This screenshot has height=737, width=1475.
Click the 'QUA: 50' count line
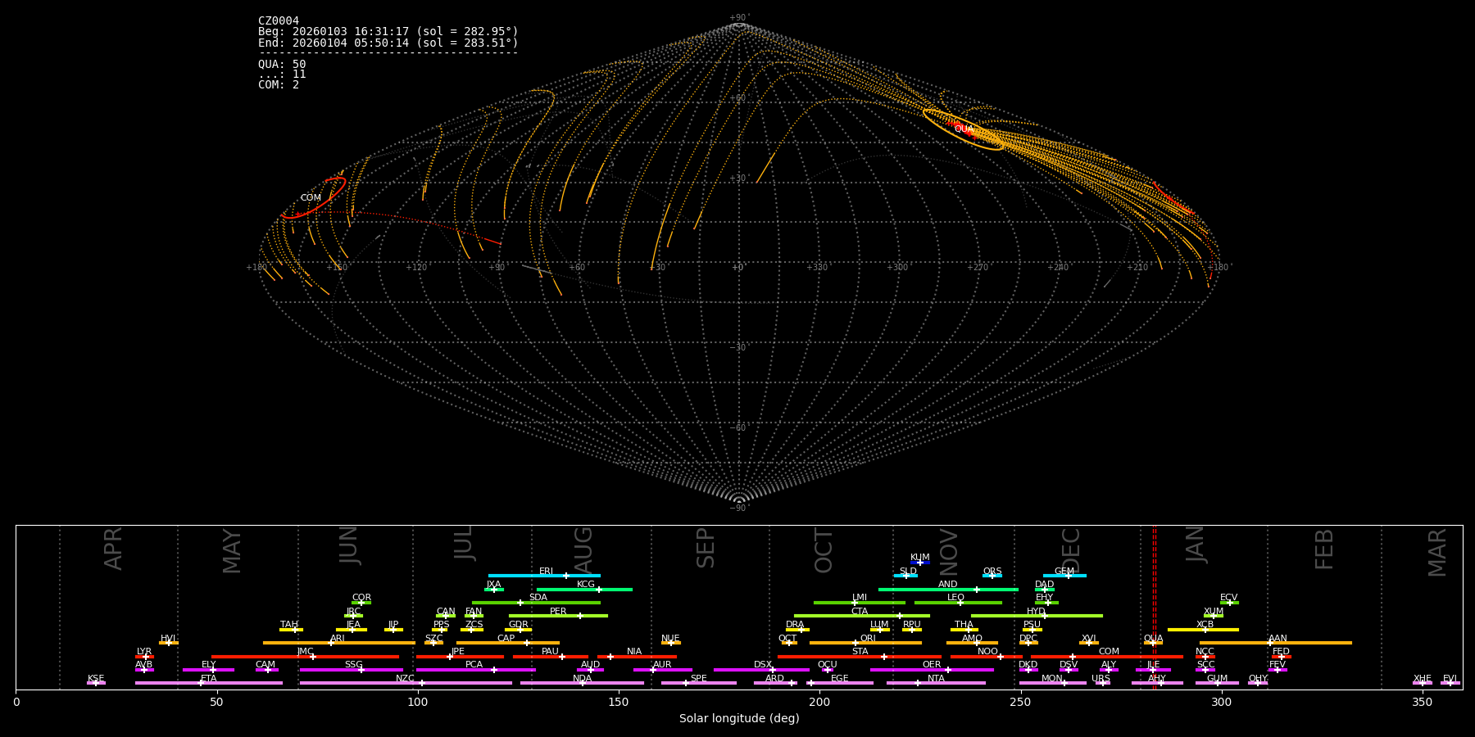(x=282, y=64)
